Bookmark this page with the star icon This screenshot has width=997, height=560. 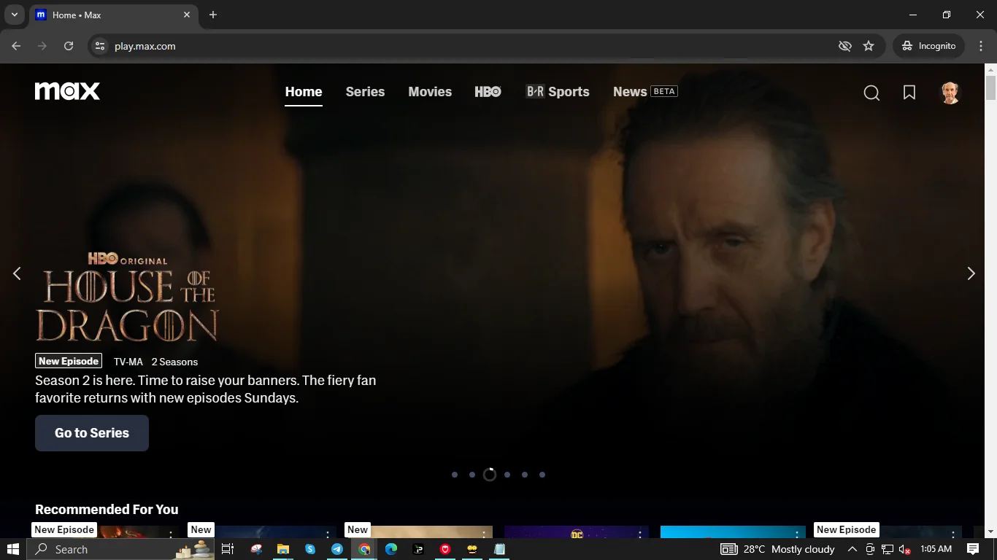(869, 46)
